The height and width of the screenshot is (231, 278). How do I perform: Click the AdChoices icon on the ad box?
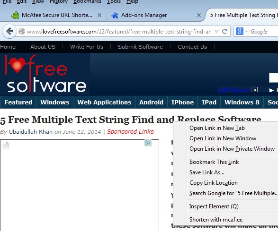point(148,143)
